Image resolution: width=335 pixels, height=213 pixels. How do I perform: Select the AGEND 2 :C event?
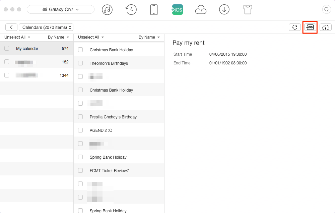119,130
